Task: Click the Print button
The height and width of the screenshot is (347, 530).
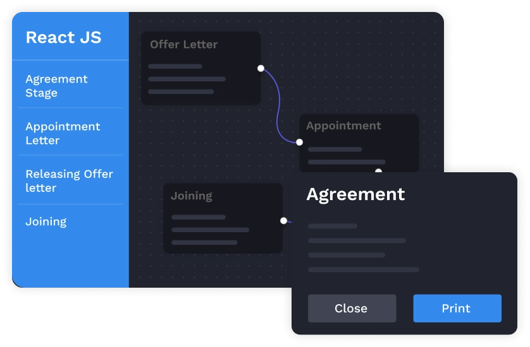Action: click(x=457, y=309)
